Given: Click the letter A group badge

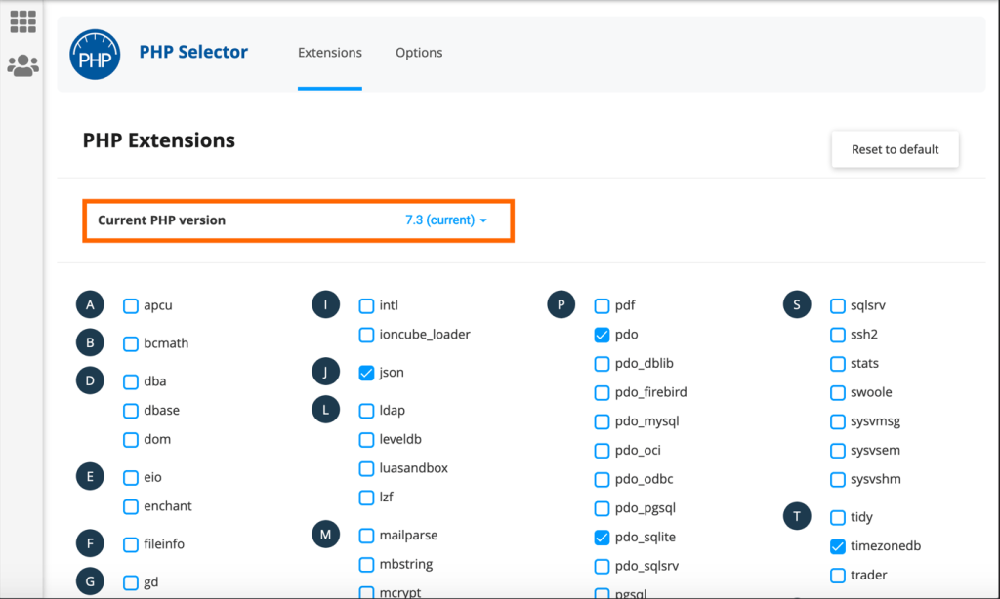Looking at the screenshot, I should coord(90,304).
